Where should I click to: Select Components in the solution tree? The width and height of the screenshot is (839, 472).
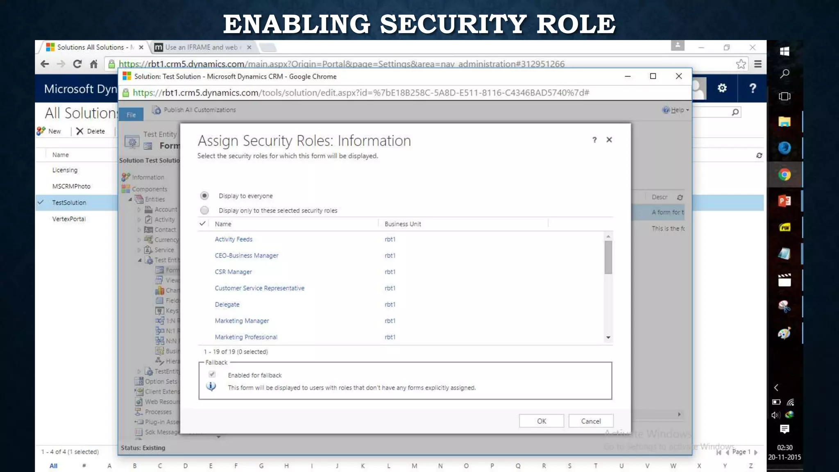point(145,189)
